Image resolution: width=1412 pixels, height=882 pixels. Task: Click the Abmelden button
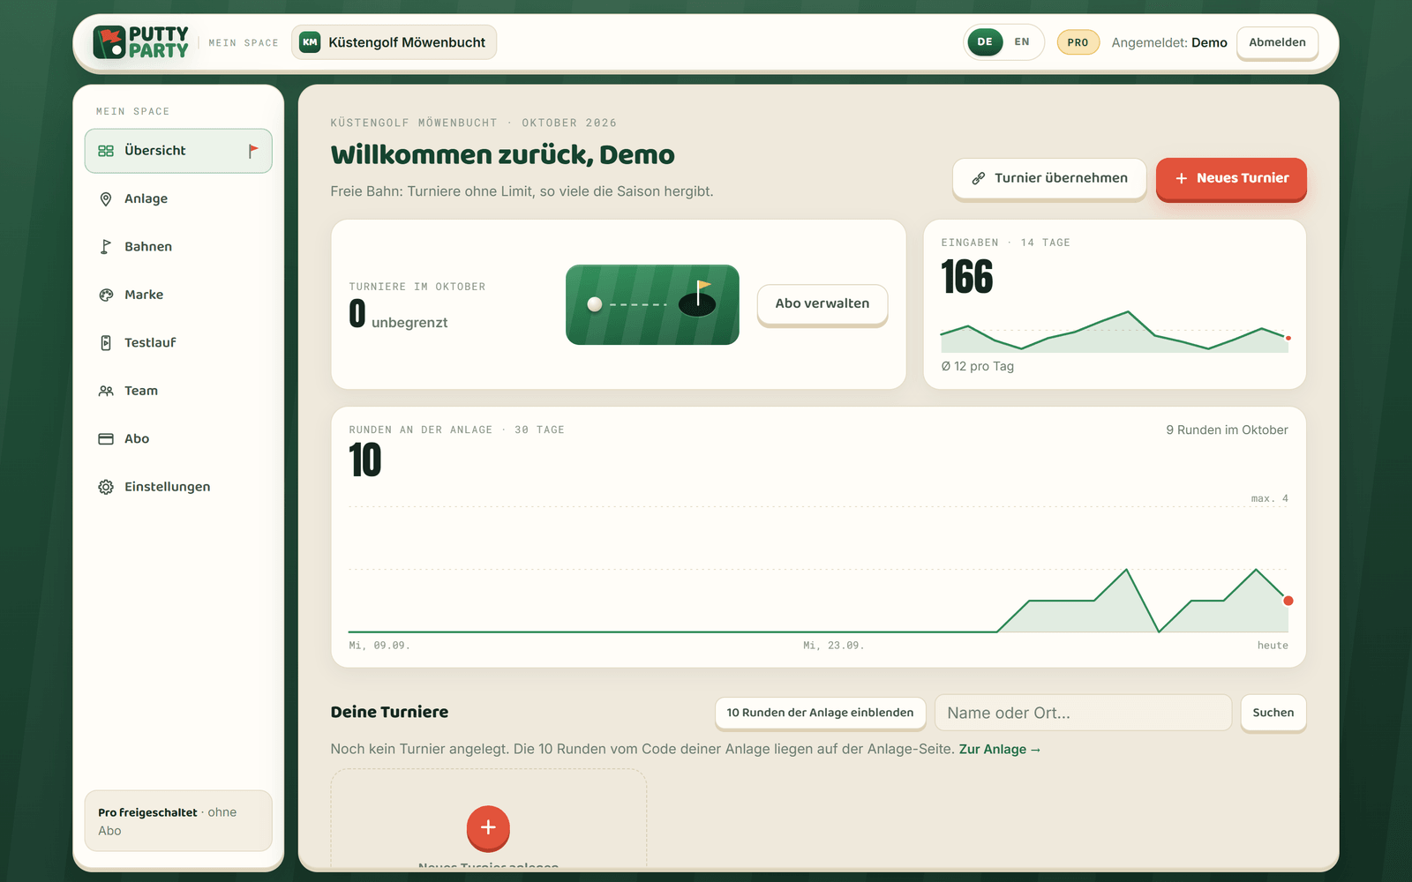tap(1277, 42)
